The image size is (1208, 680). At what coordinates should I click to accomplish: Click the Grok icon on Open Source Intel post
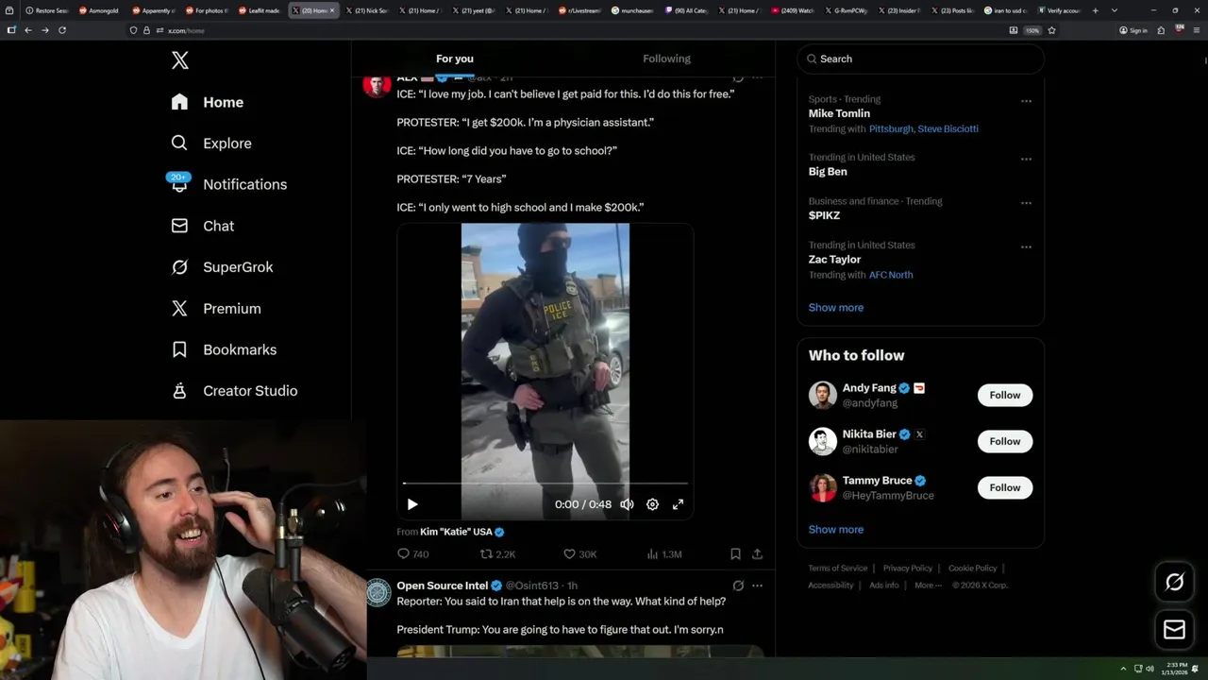[x=738, y=586]
